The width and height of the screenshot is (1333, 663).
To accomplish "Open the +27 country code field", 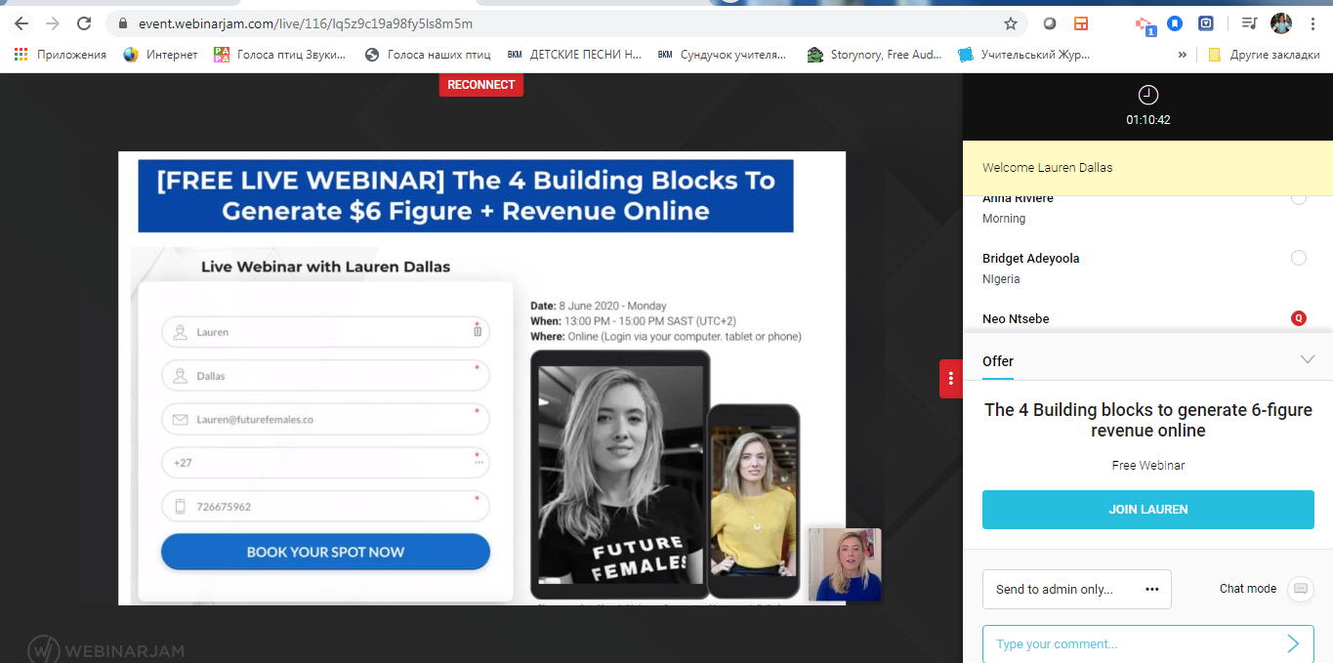I will [325, 463].
